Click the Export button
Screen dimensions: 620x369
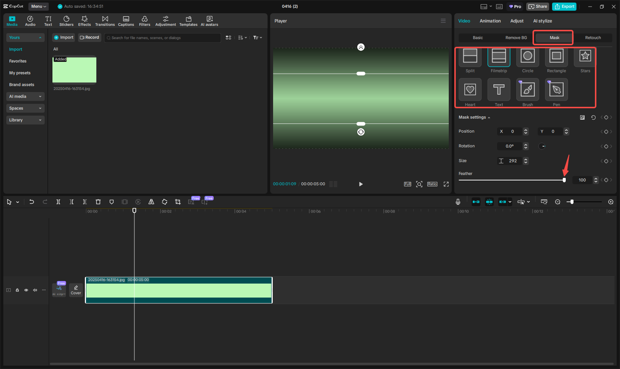[x=564, y=6]
